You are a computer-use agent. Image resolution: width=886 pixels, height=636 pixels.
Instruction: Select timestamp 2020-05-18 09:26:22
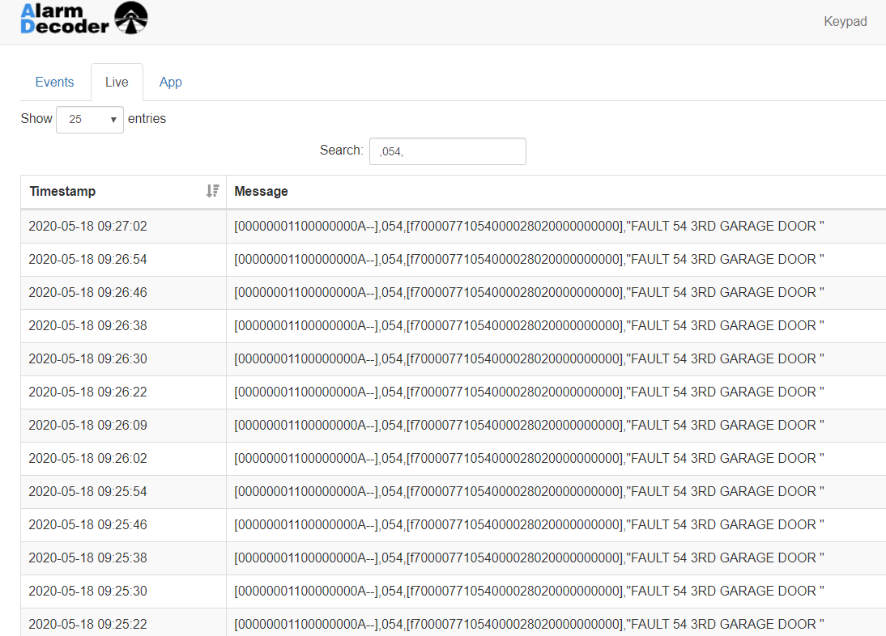(x=87, y=392)
